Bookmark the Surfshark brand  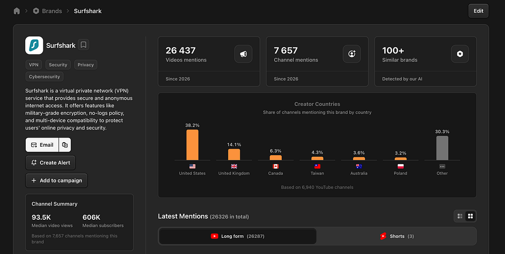coord(83,45)
